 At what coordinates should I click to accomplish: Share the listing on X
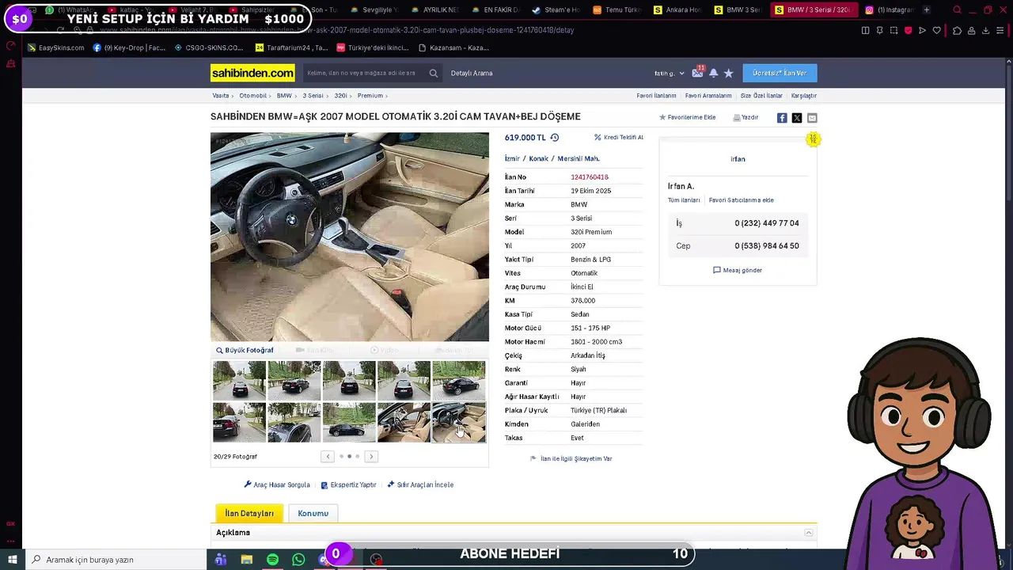tap(797, 118)
